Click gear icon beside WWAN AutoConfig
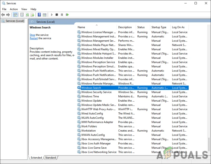The height and width of the screenshot is (164, 211). pyautogui.click(x=79, y=135)
